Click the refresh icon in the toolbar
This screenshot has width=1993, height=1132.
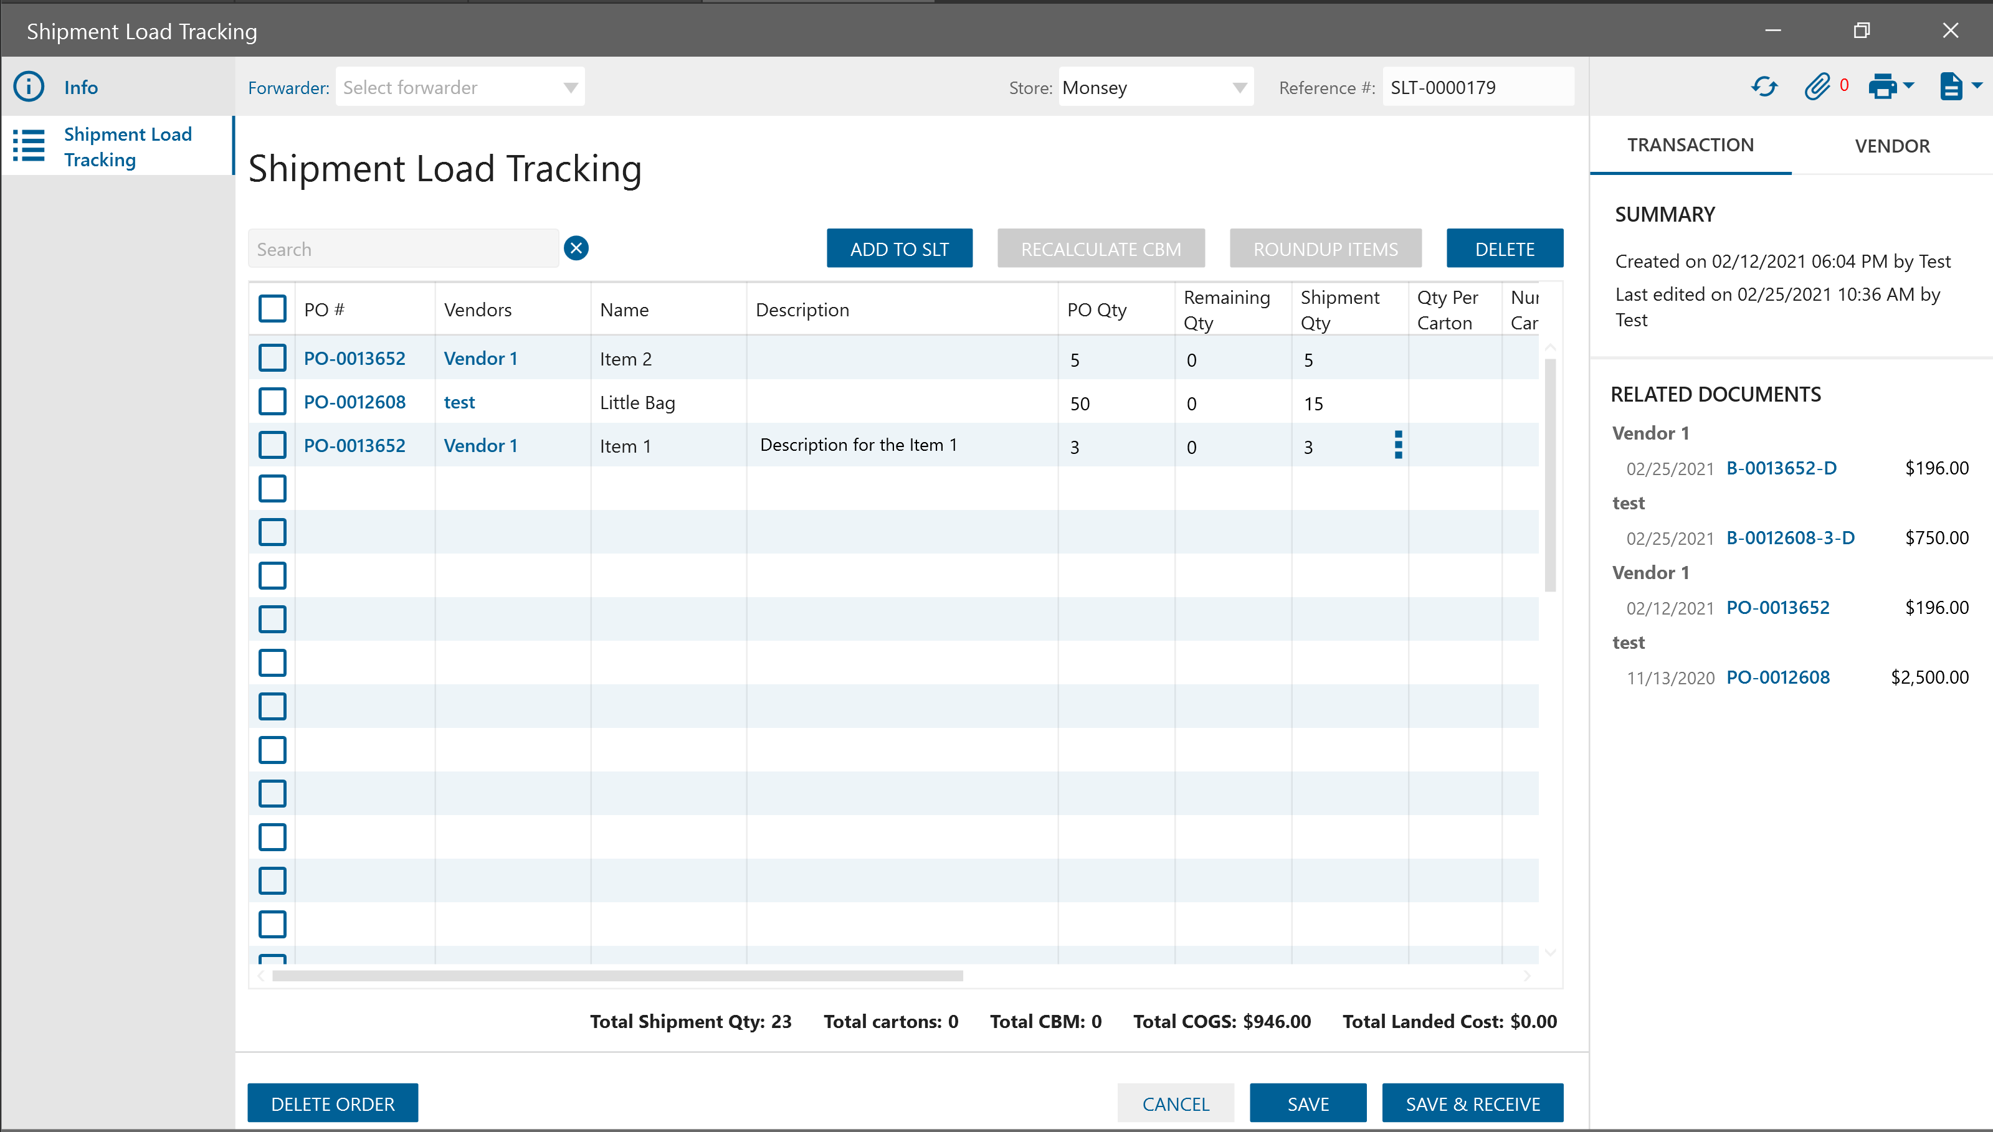[1764, 87]
